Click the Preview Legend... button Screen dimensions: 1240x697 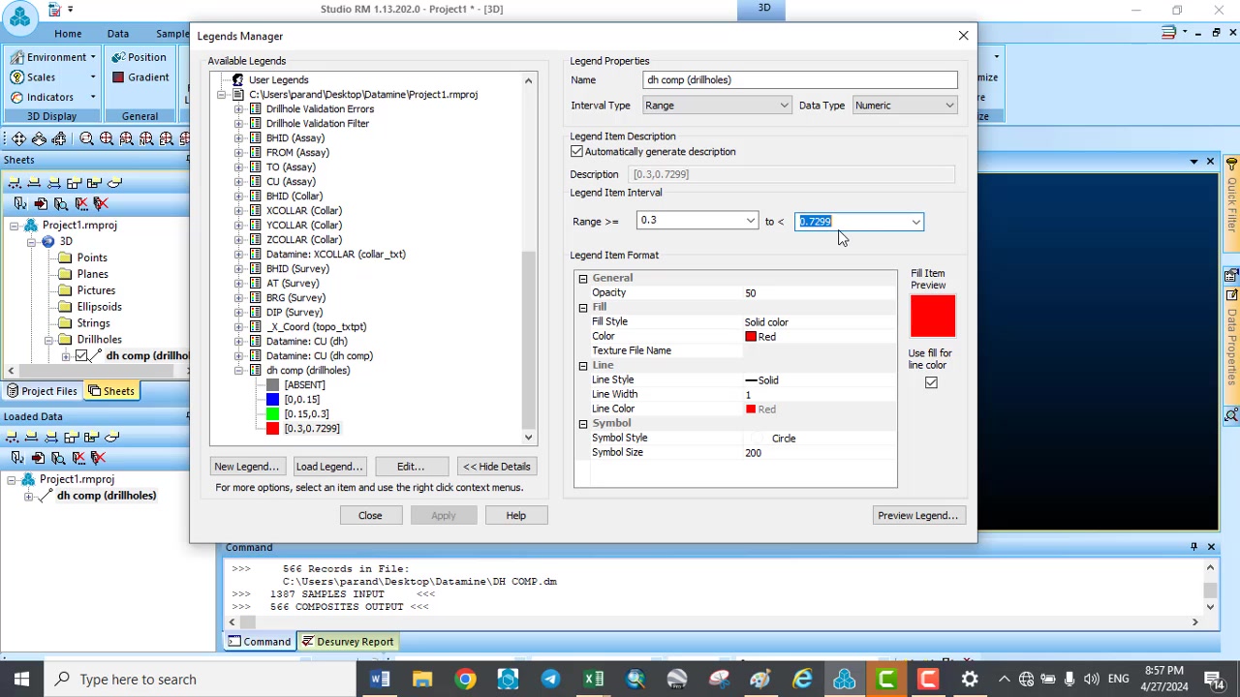click(917, 516)
